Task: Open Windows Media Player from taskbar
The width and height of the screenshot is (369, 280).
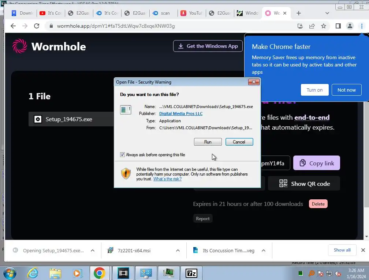Action: click(x=77, y=273)
